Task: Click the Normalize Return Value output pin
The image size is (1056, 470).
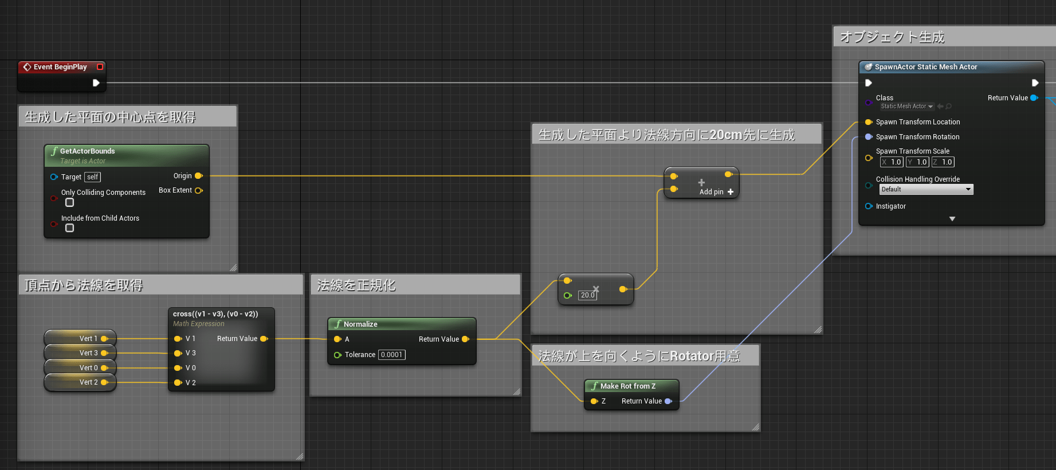Action: point(465,339)
